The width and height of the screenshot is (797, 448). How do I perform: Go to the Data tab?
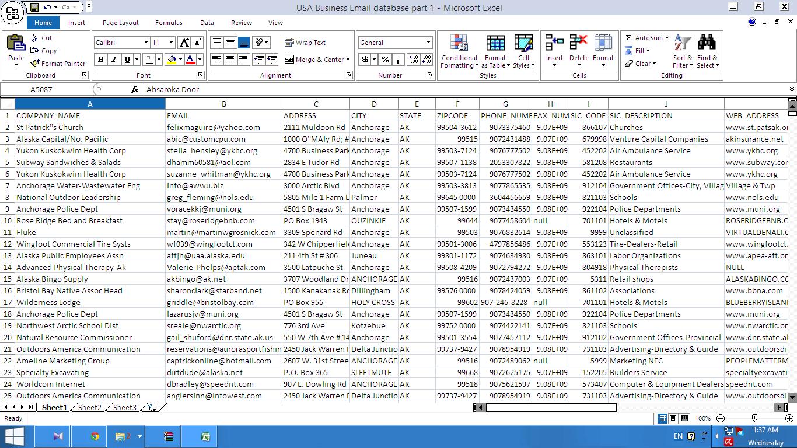[207, 23]
